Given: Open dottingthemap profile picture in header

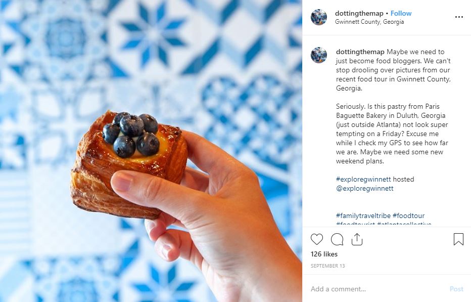Looking at the screenshot, I should click(x=319, y=17).
